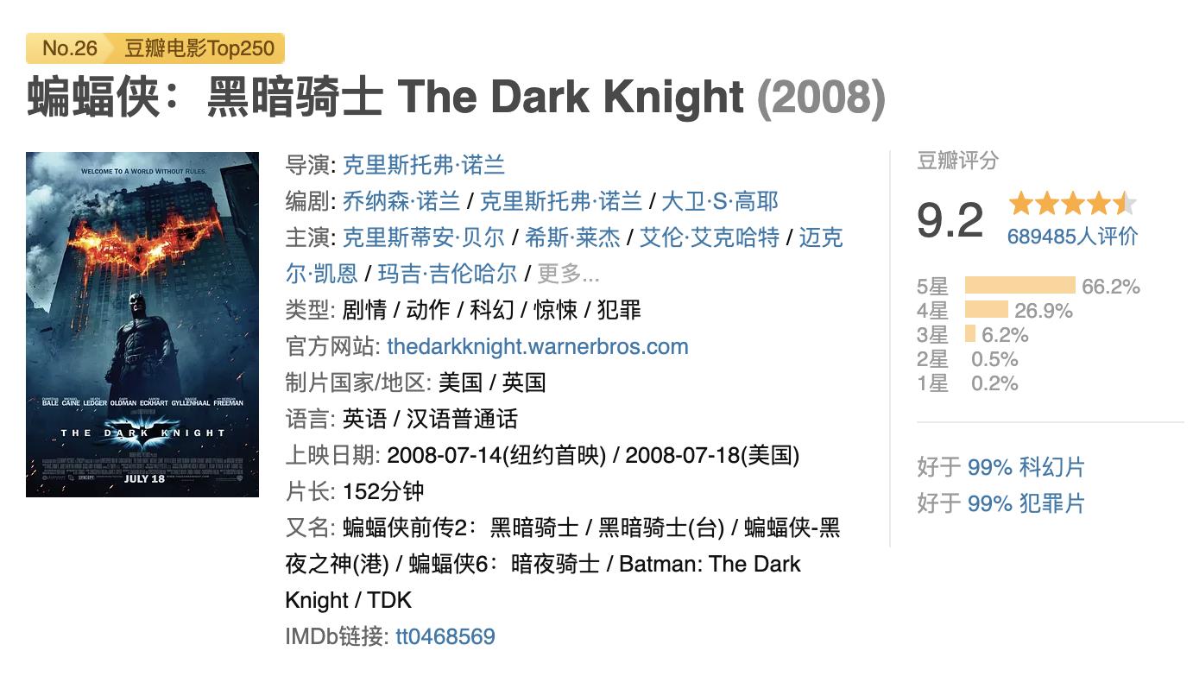Screen dimensions: 1193x689
Task: Click the 4星 rating percentage bar
Action: [x=986, y=310]
